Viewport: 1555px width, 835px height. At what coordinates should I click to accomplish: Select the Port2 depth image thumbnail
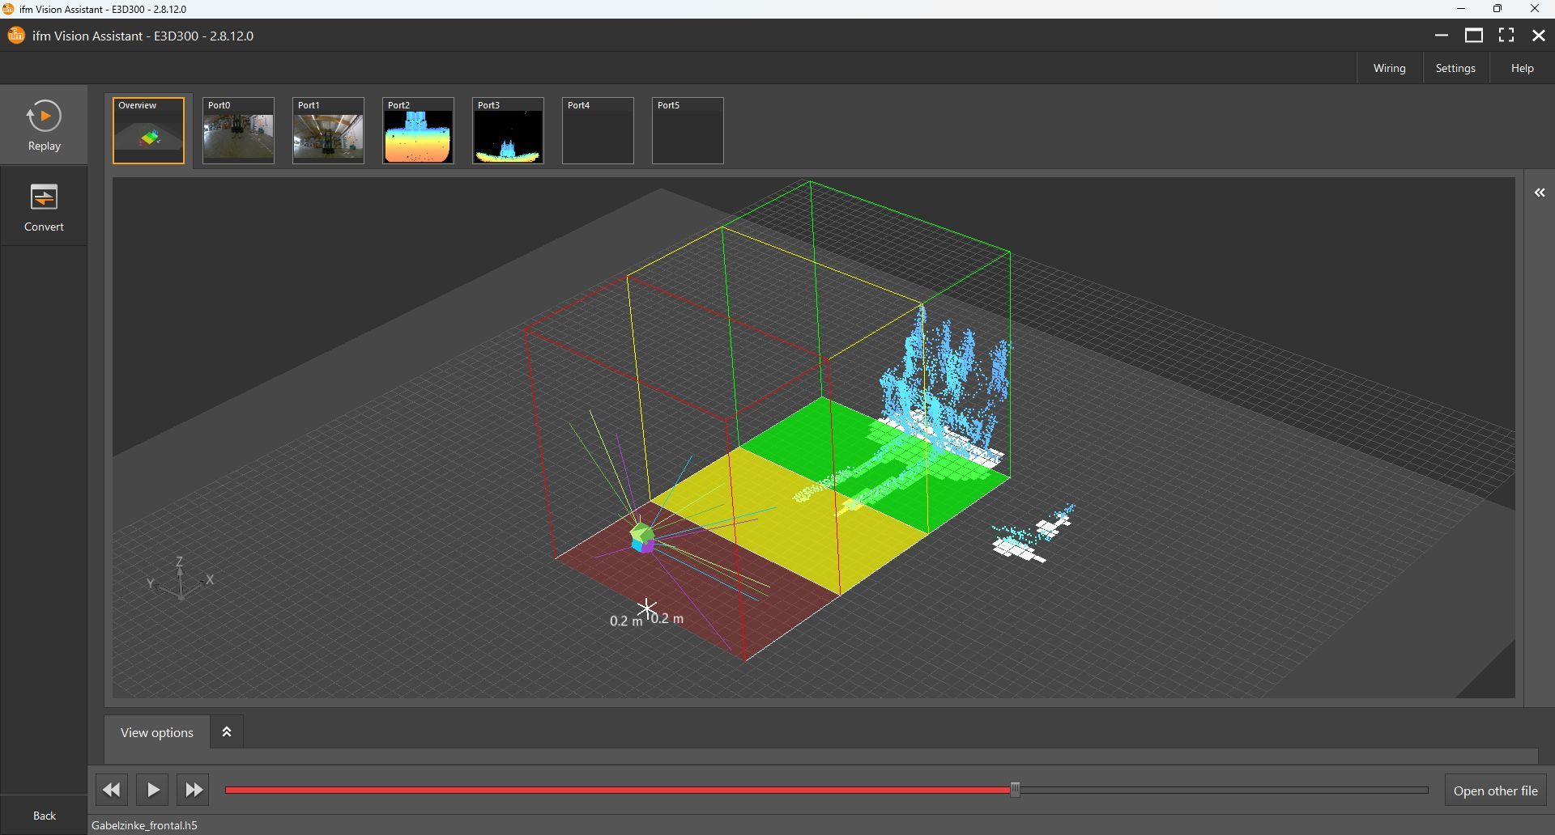tap(418, 130)
